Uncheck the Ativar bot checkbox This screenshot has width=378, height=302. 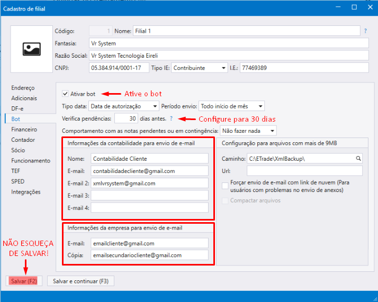point(65,94)
